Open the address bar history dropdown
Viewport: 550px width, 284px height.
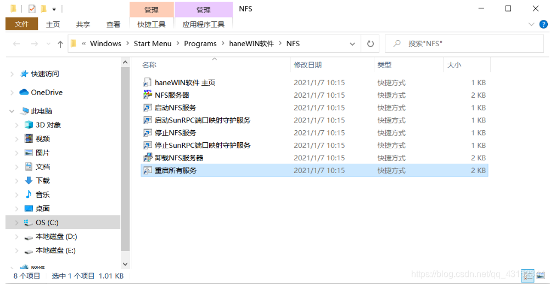coord(352,44)
